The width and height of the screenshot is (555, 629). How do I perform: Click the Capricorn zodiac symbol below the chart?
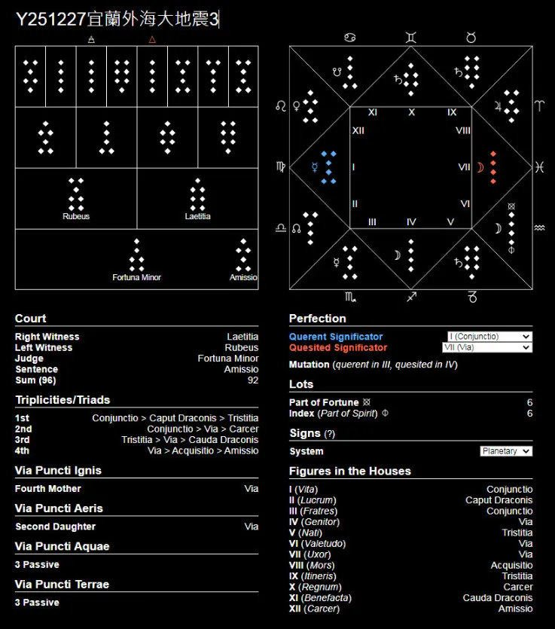(x=472, y=298)
